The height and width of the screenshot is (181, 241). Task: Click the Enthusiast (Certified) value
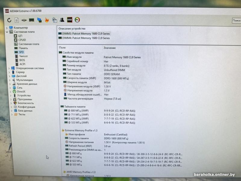click(116, 135)
